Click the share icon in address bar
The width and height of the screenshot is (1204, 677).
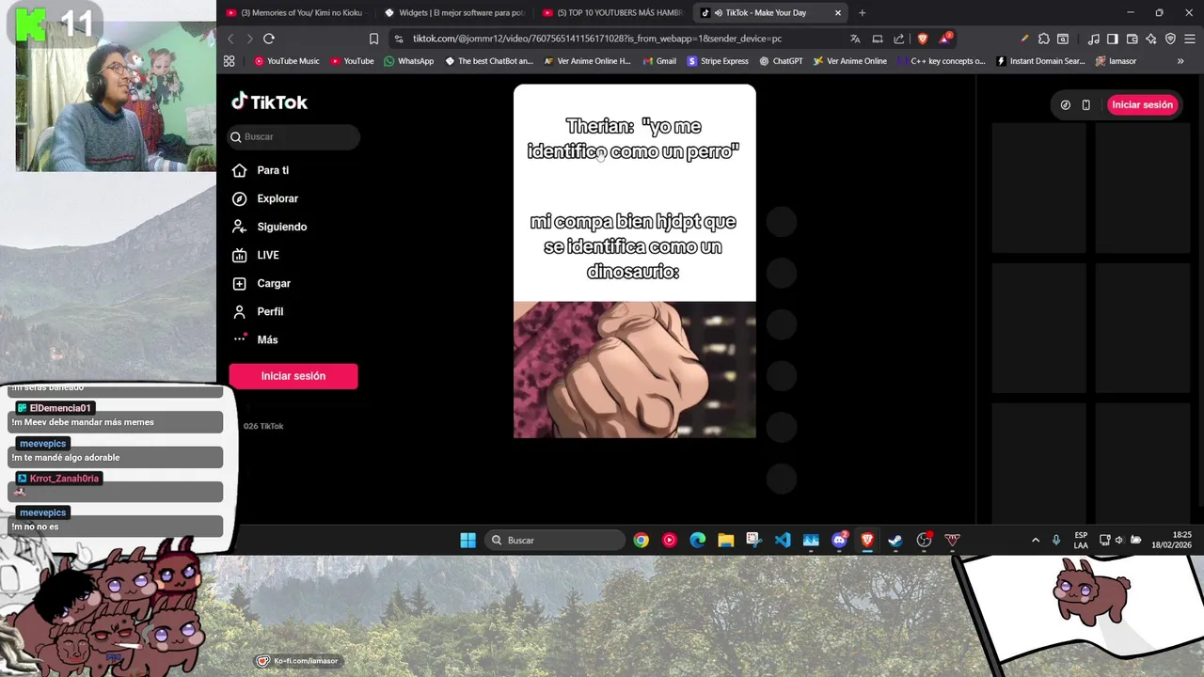(x=899, y=39)
